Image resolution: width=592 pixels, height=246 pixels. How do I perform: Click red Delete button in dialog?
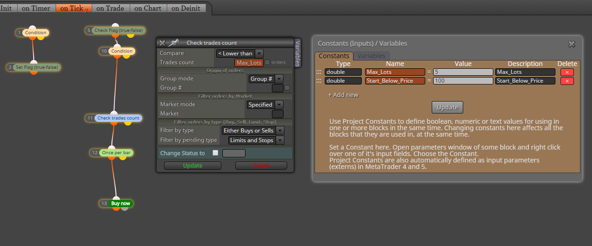(261, 166)
